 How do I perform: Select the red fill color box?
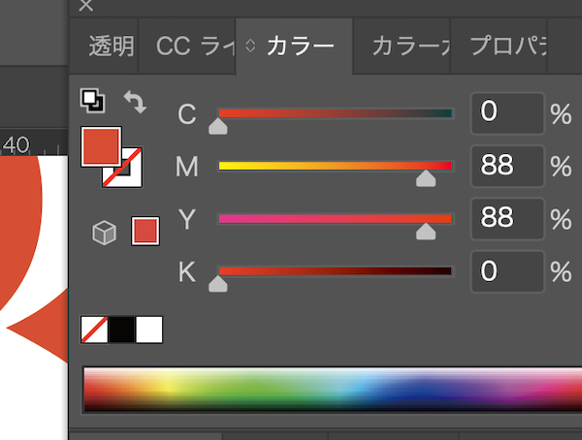click(101, 146)
